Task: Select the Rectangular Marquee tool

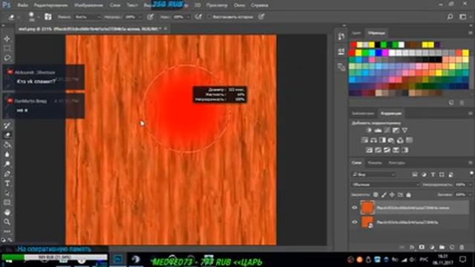Action: pos(7,48)
